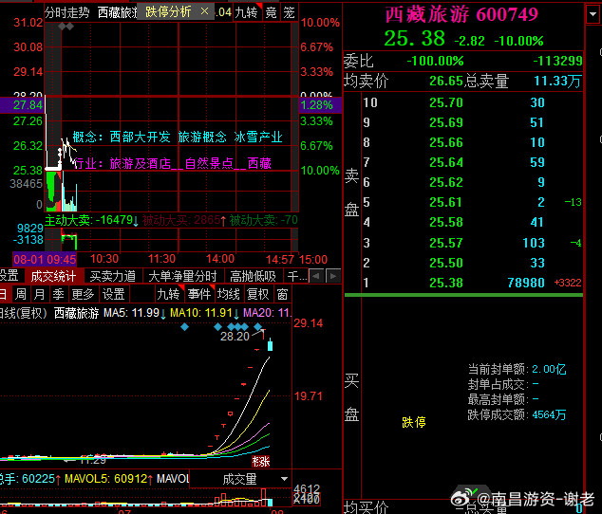Click sell level 5 price 25.61

coord(445,202)
